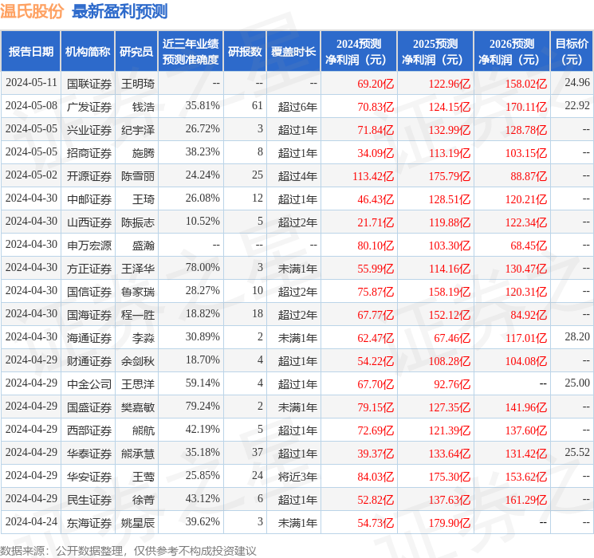The height and width of the screenshot is (558, 594).
Task: Select the 最新盈利预测 title text
Action: point(120,11)
